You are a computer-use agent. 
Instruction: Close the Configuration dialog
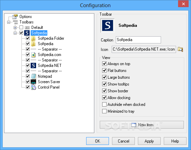[183, 4]
